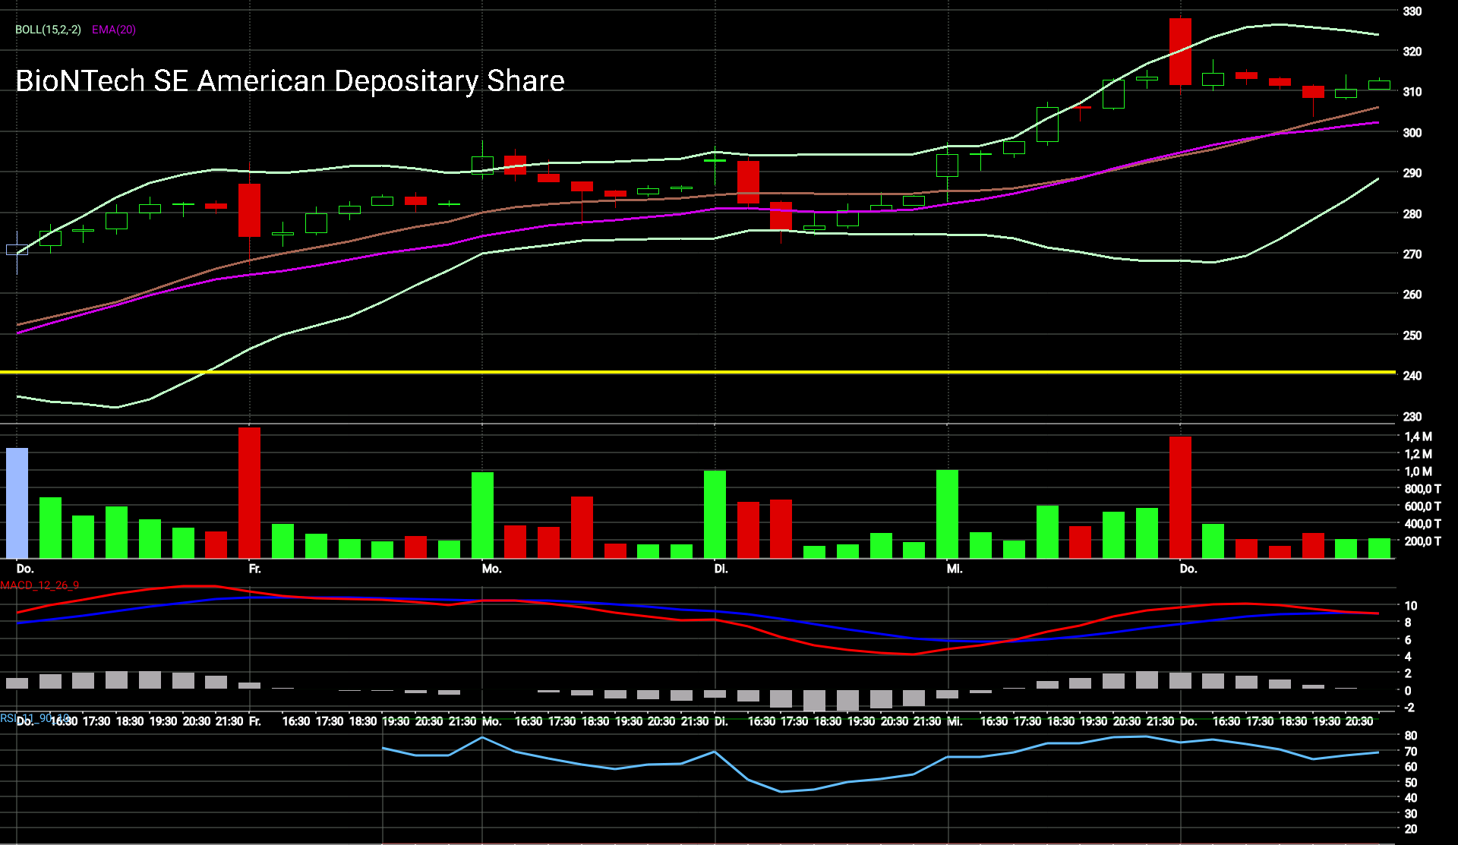This screenshot has width=1458, height=845.
Task: Click the BOLL(15,2,-2) indicator label
Action: [48, 30]
